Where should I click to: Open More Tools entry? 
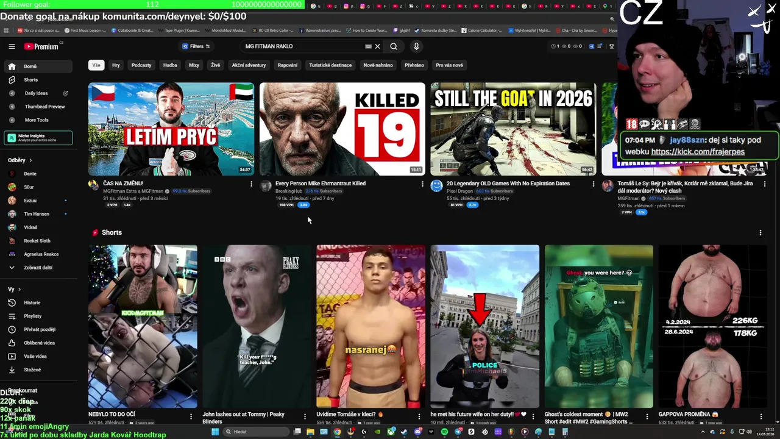[38, 120]
